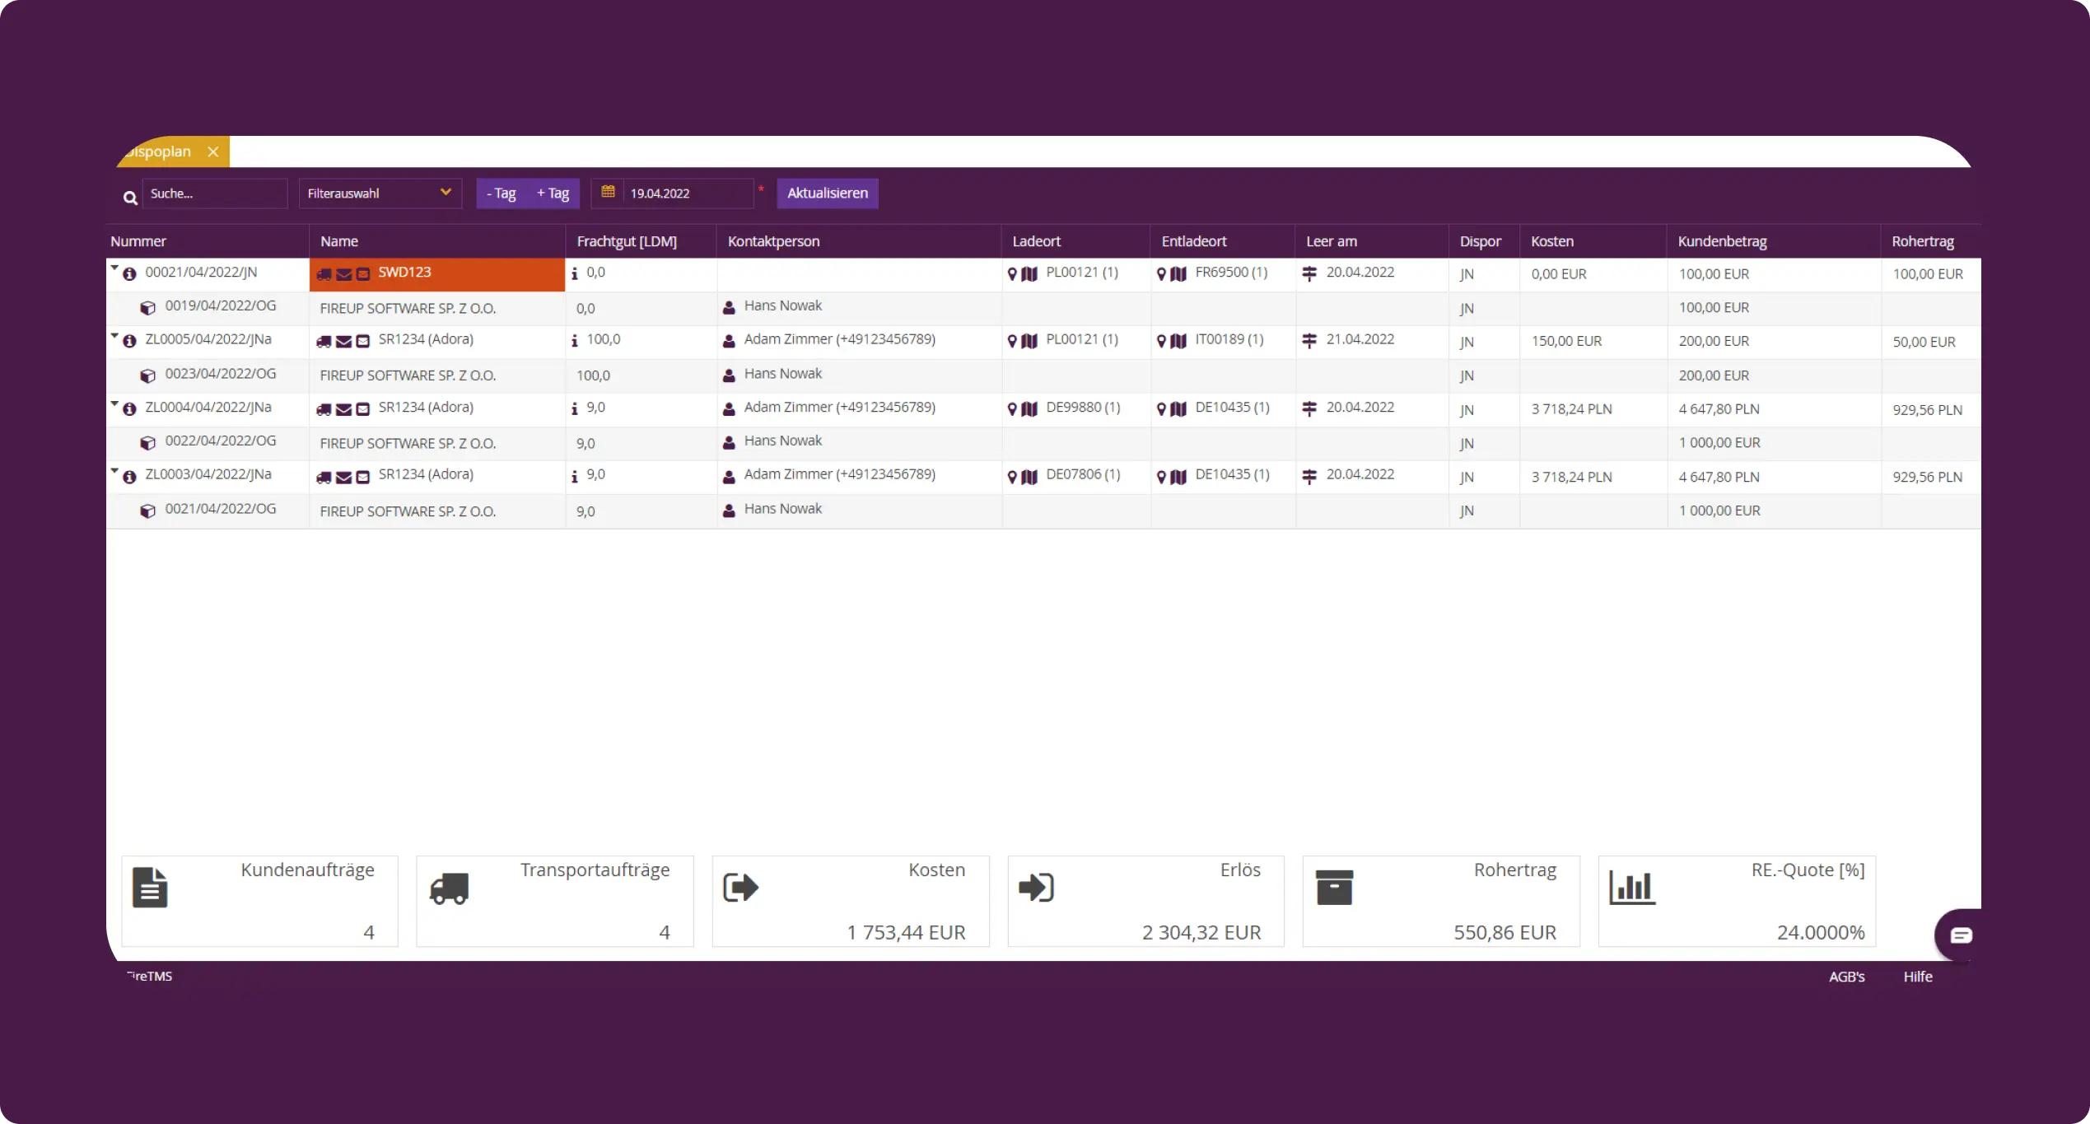The height and width of the screenshot is (1124, 2090).
Task: Click signpost icon next to 21.04.2022
Action: 1309,341
